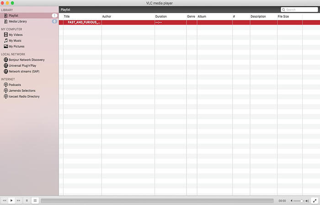Click in the Search field
This screenshot has width=320, height=205.
click(299, 10)
